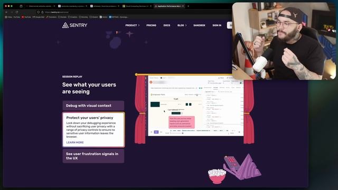Click the padlock icon beside the URL
This screenshot has height=190, width=338.
42,12
